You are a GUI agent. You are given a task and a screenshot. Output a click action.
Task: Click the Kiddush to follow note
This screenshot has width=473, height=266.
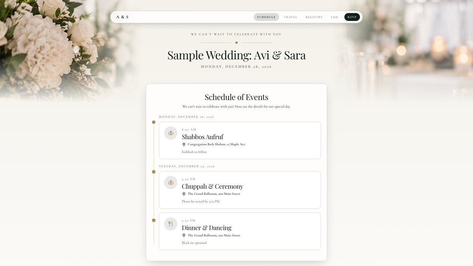coord(194,152)
